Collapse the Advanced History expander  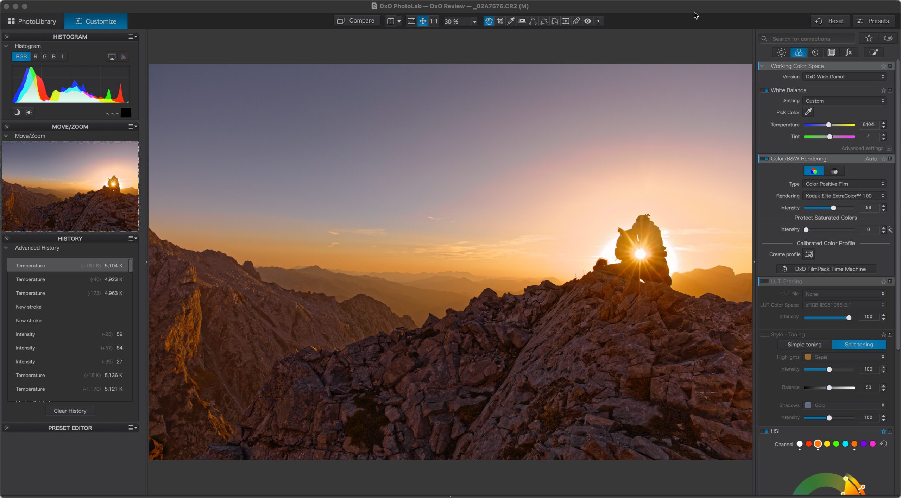click(x=6, y=248)
